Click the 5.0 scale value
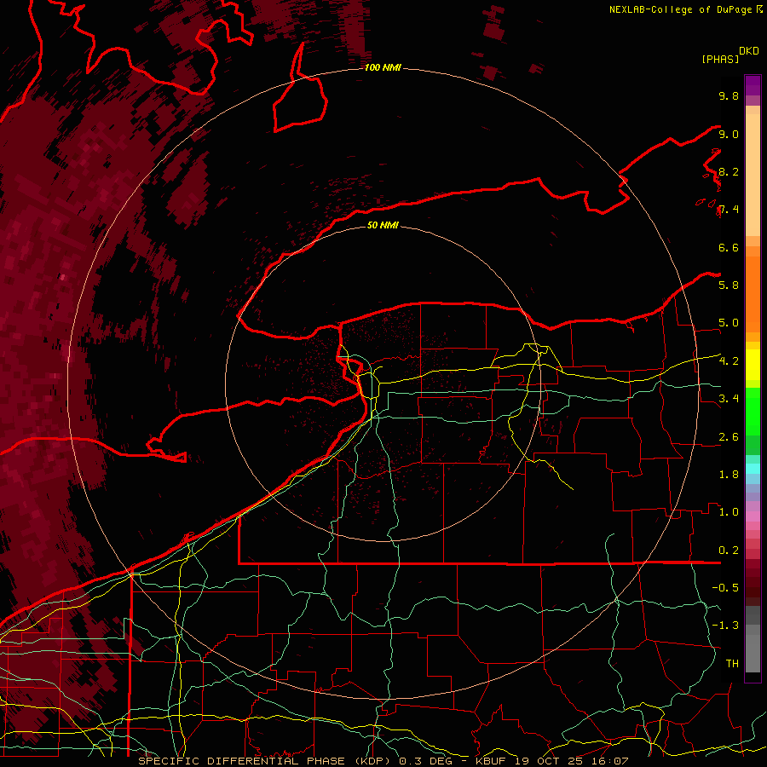Image resolution: width=767 pixels, height=767 pixels. 729,323
